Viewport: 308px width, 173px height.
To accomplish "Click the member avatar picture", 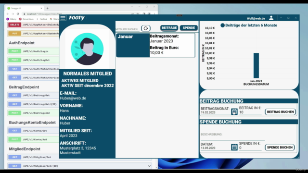I will 87,49.
